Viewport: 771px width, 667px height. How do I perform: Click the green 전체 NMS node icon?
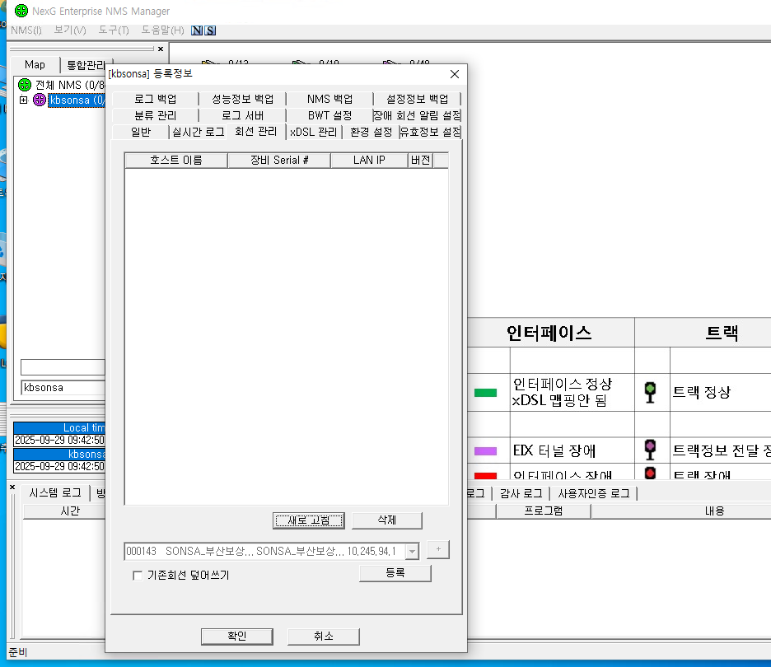point(25,85)
